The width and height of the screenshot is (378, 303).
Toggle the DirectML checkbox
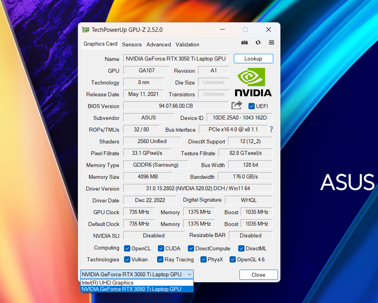pyautogui.click(x=241, y=248)
